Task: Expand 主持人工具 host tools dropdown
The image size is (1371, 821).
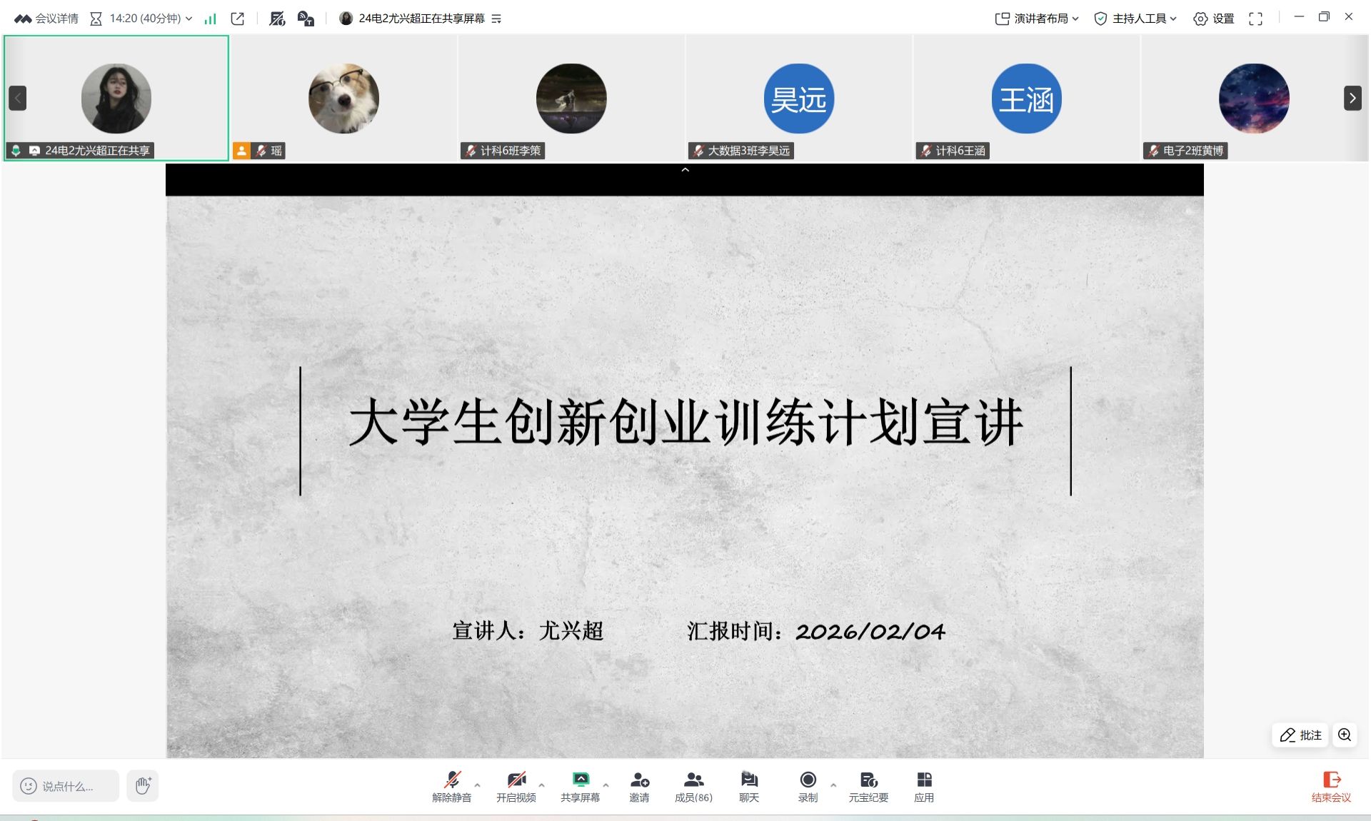Action: point(1135,19)
